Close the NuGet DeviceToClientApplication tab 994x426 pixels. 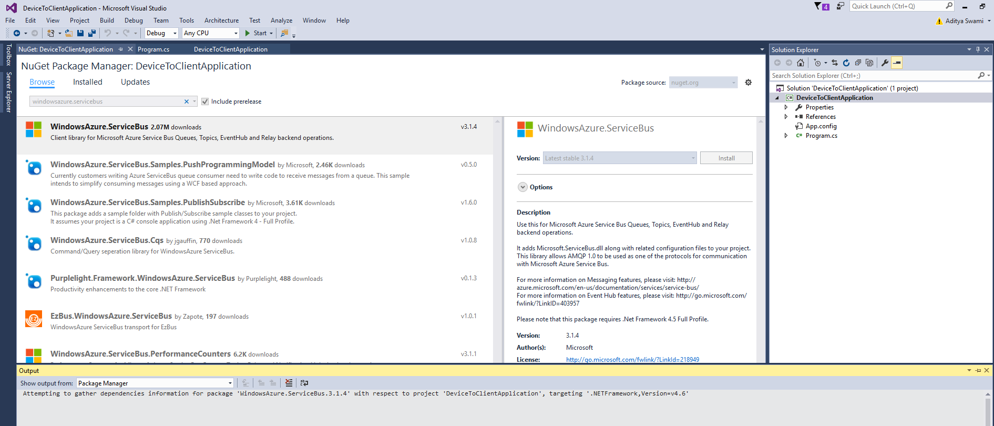coord(130,49)
